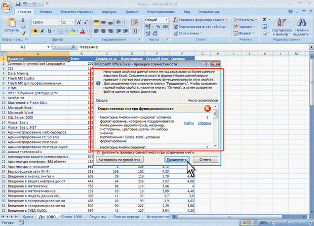Screen dimensions: 314x226
Task: Switch to Формулы ribbon tab
Action: (109, 12)
